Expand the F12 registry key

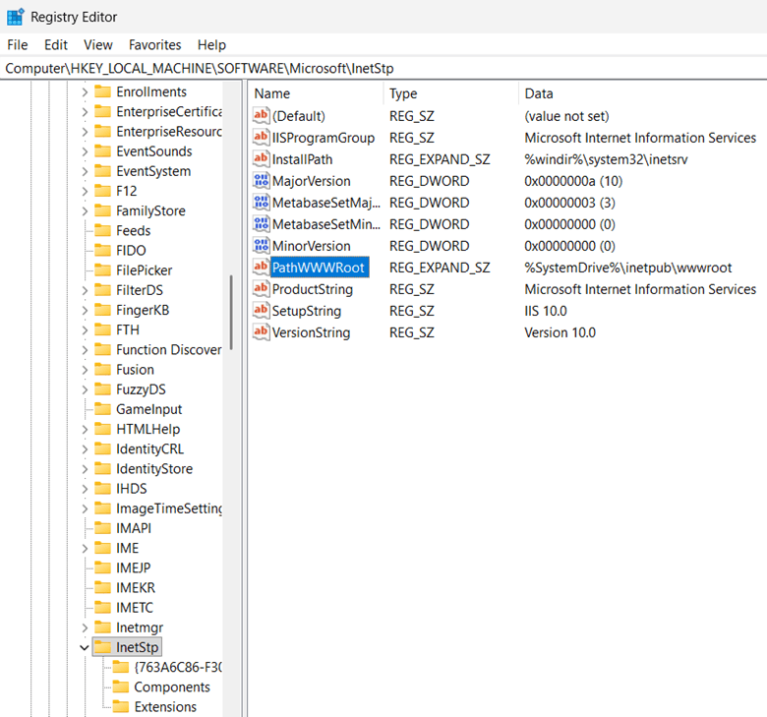point(85,191)
